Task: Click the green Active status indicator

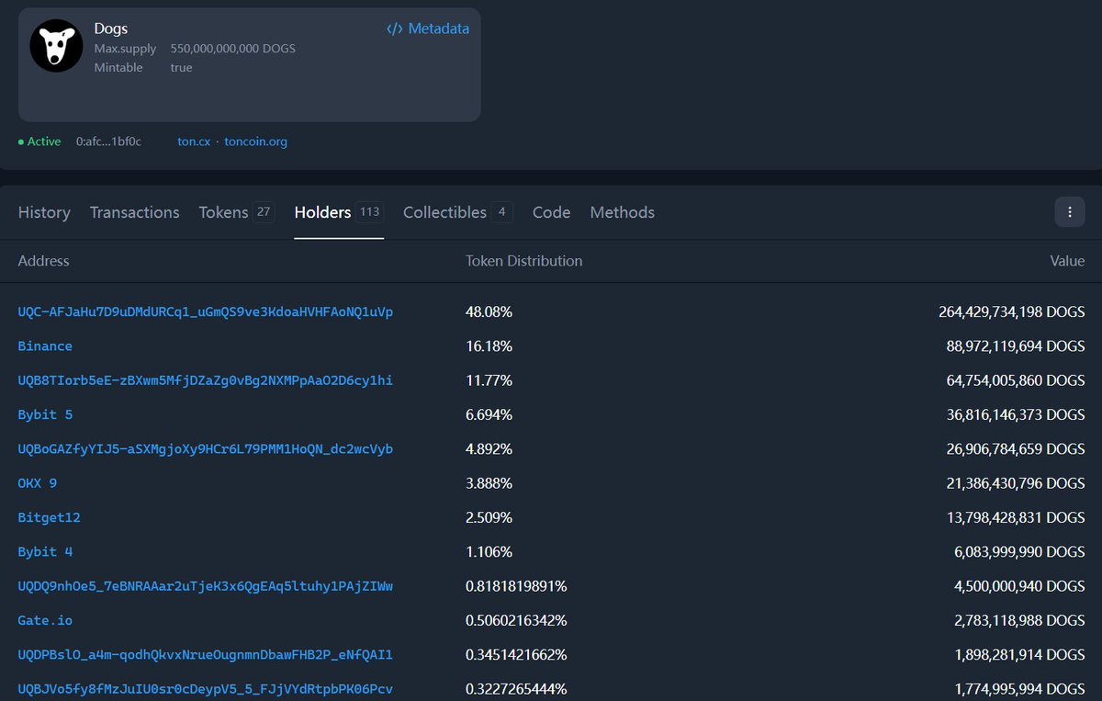Action: pyautogui.click(x=39, y=141)
